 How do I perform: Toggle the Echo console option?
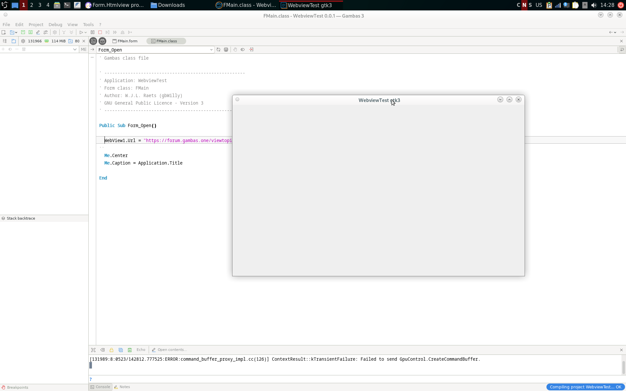141,350
